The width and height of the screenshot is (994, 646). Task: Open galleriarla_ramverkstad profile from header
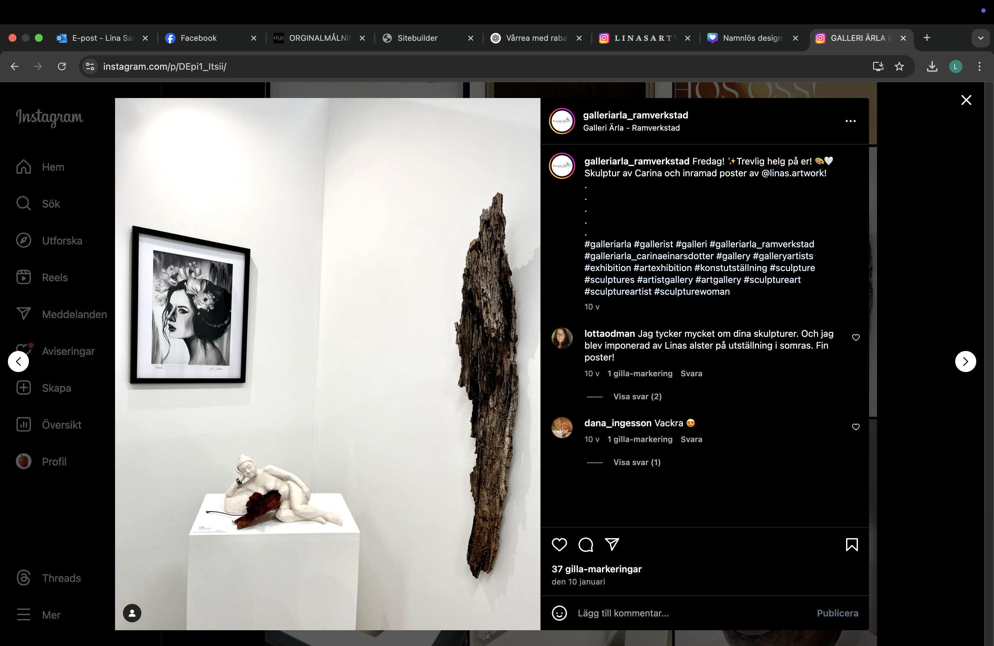tap(635, 115)
